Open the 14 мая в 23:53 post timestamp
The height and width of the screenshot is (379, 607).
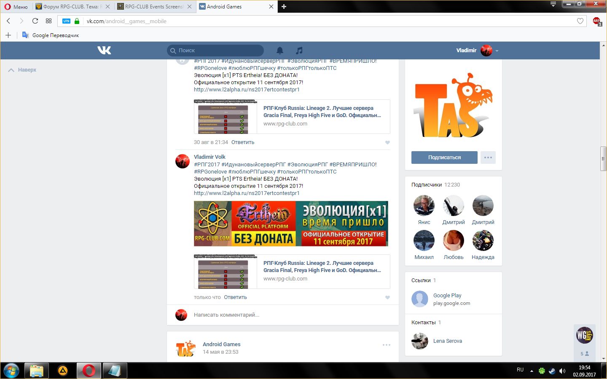pos(220,352)
